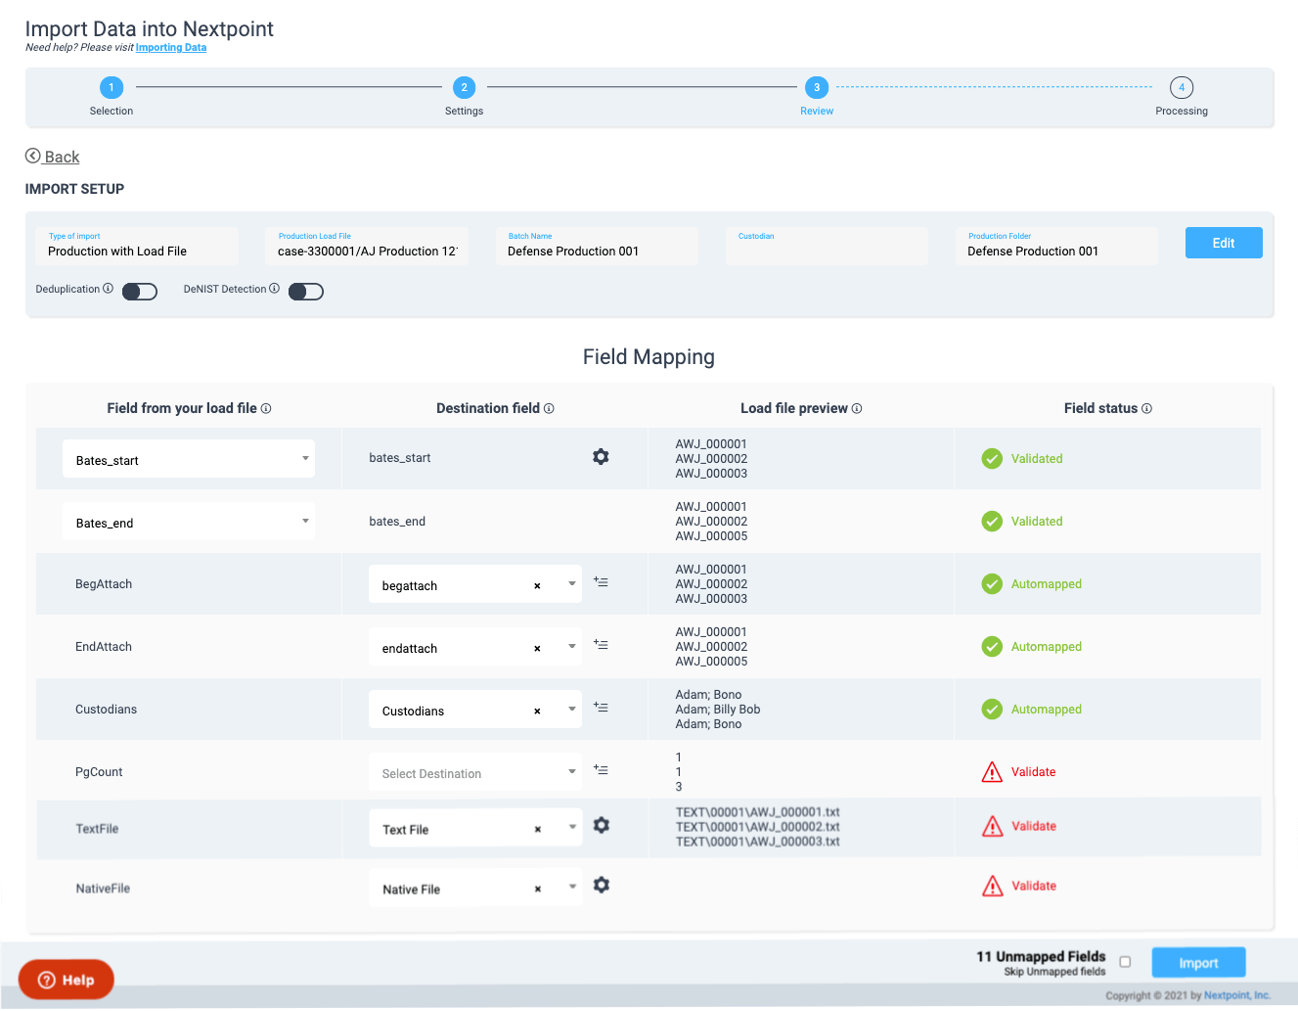Click red warning icon for NativeFile row
1298x1011 pixels.
click(x=992, y=887)
